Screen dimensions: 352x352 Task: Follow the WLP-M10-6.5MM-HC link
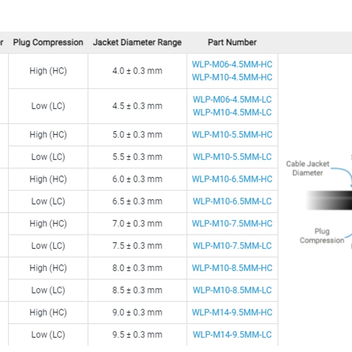[x=232, y=179]
